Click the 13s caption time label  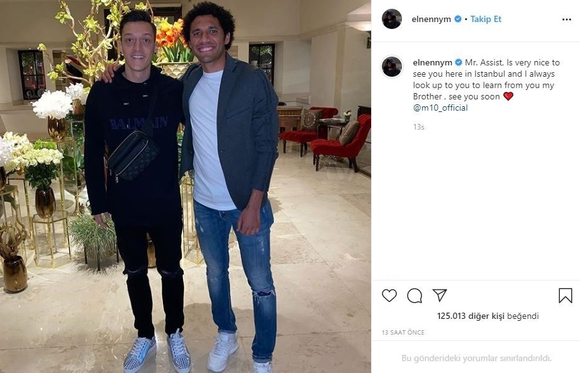point(419,127)
